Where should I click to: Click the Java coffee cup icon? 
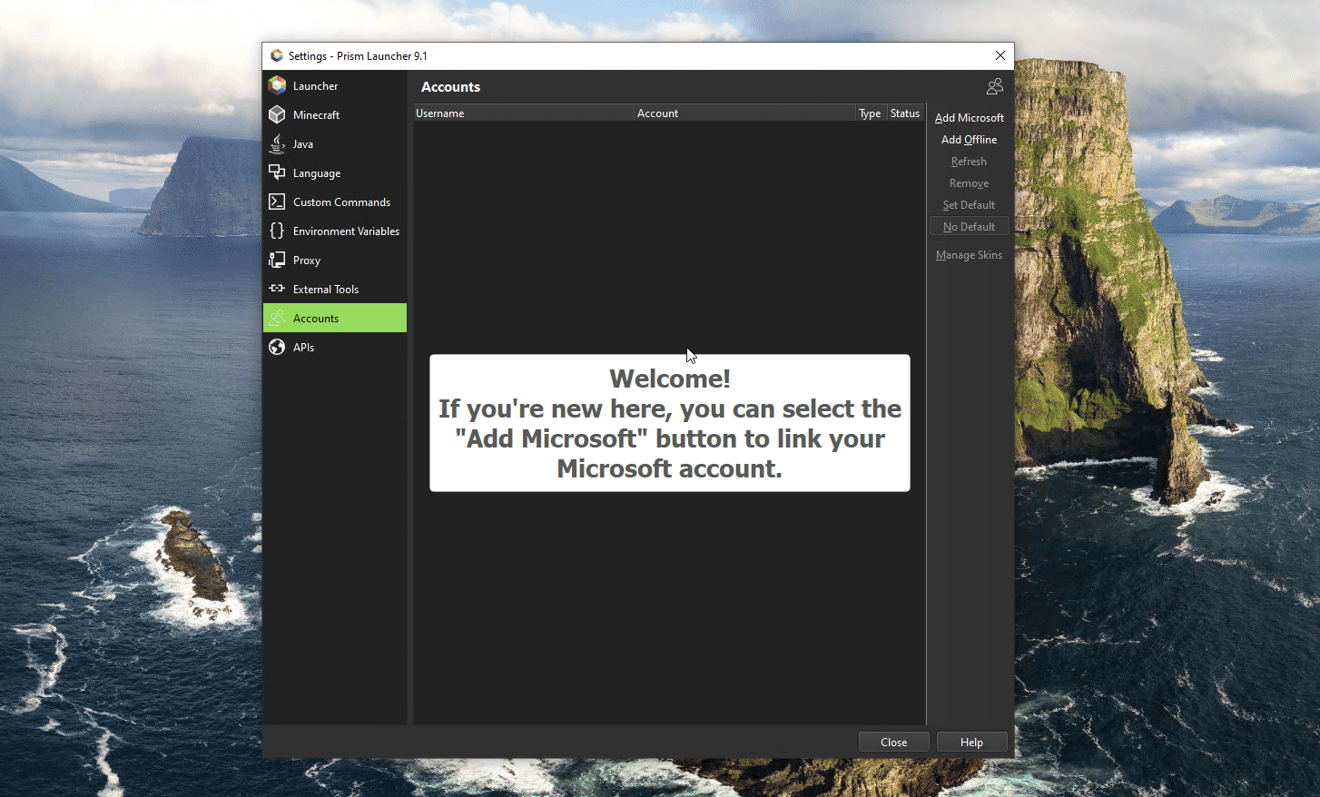(x=276, y=143)
